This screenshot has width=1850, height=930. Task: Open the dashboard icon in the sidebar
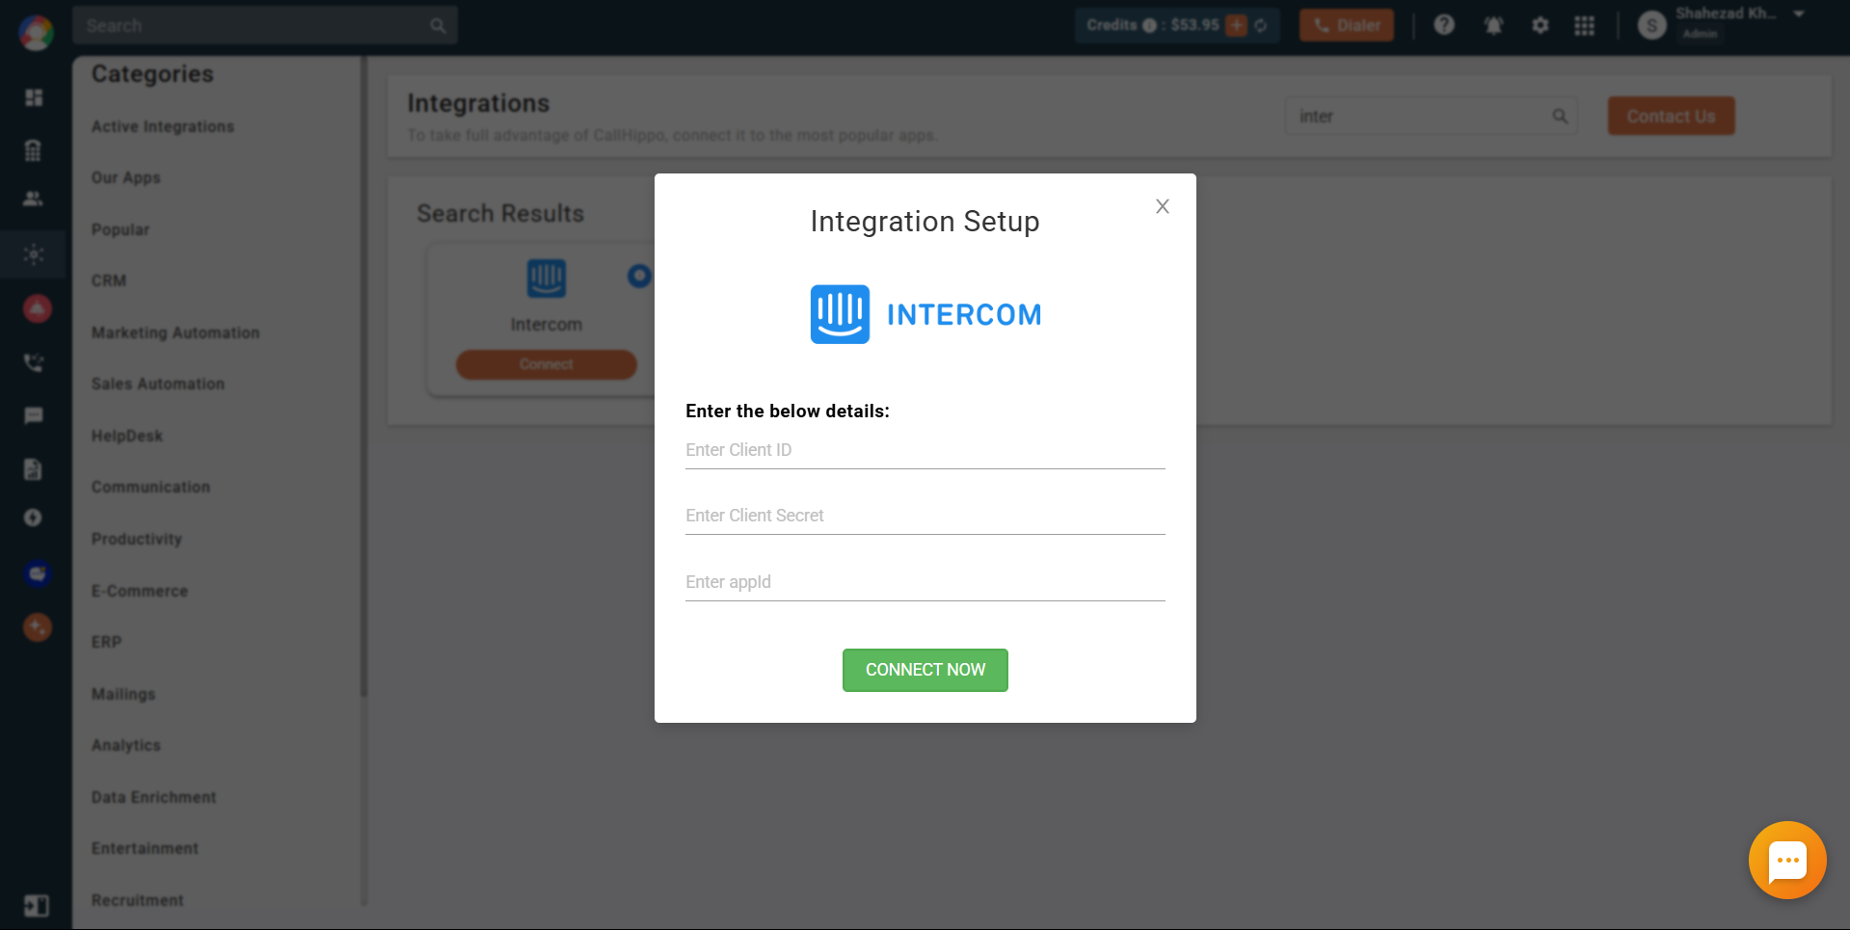[34, 97]
